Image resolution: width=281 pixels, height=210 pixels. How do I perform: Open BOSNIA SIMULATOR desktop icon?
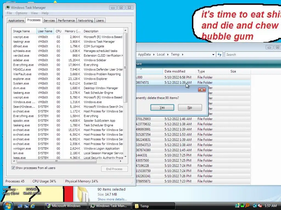pos(32,191)
